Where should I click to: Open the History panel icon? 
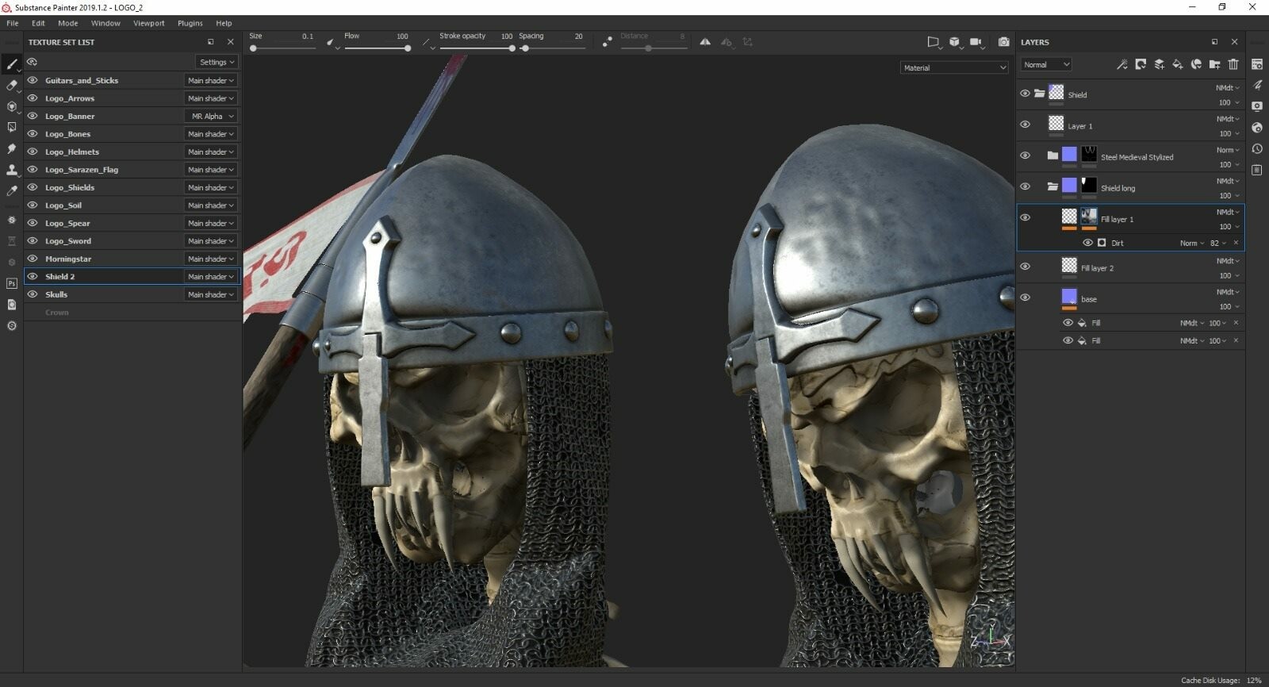[1257, 149]
